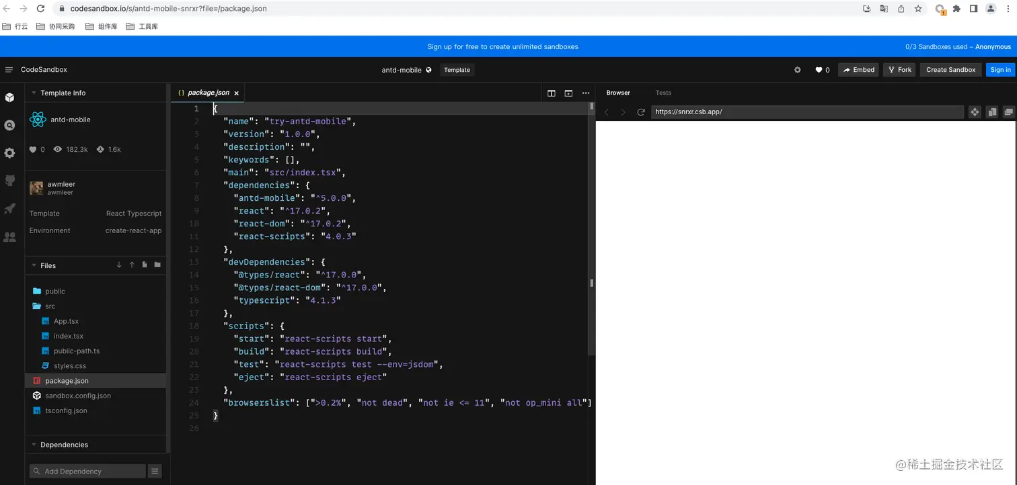The height and width of the screenshot is (485, 1017).
Task: Click the Add Dependency search field
Action: 87,472
